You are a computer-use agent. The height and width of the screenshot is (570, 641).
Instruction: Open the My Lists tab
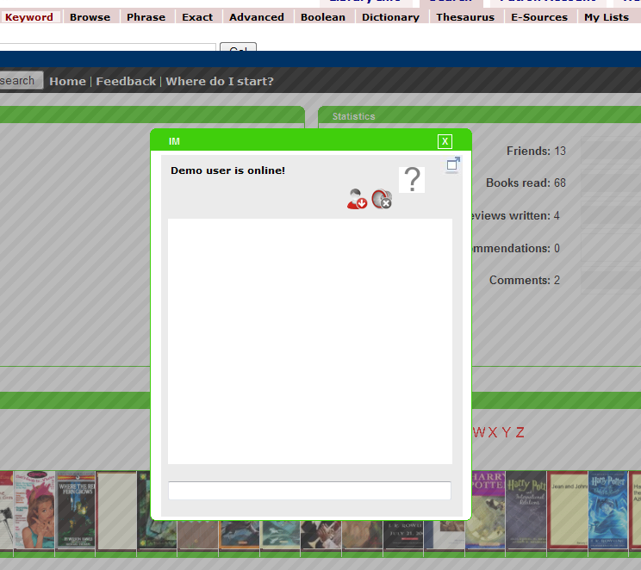(607, 17)
